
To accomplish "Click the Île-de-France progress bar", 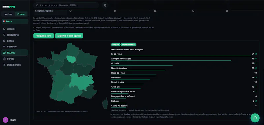I will click(x=181, y=56).
